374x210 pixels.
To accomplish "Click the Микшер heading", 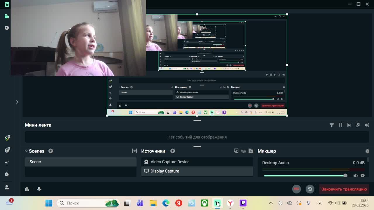I will point(266,151).
